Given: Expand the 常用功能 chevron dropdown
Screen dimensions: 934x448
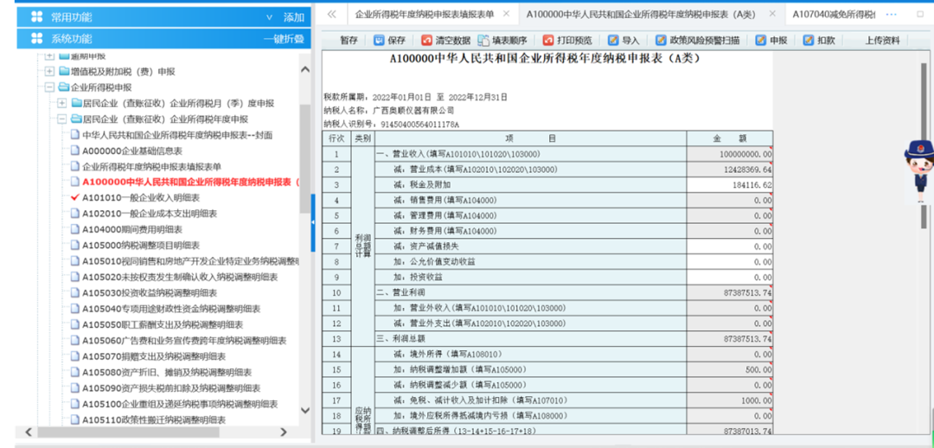Looking at the screenshot, I should click(x=269, y=17).
